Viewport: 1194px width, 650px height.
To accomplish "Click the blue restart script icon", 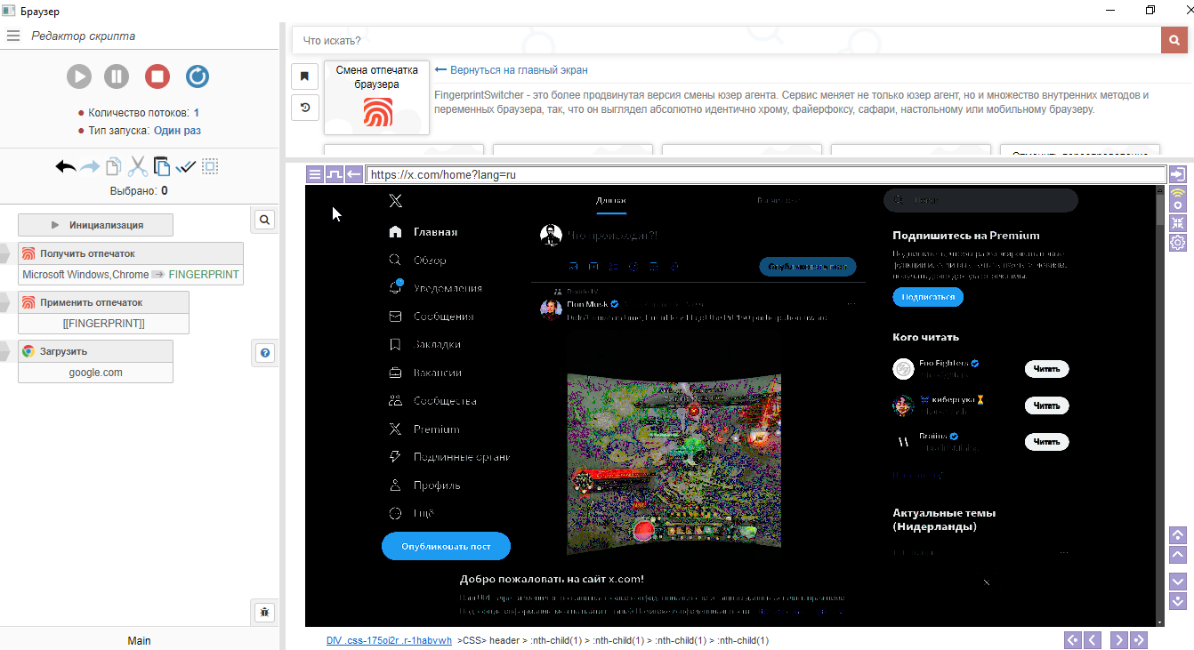I will 198,76.
